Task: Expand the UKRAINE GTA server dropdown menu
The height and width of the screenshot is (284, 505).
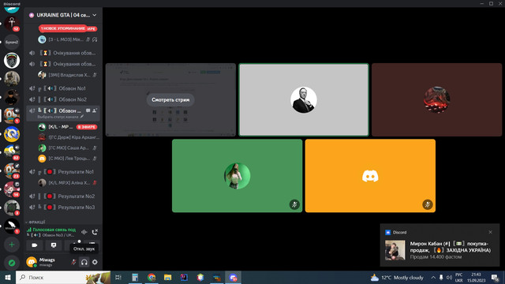Action: click(95, 15)
